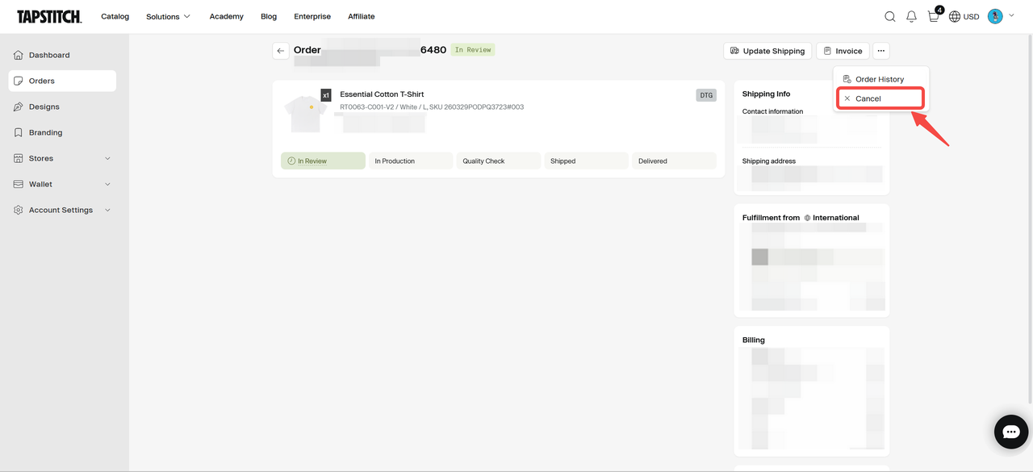Expand Stores in the sidebar
The width and height of the screenshot is (1033, 472).
pyautogui.click(x=62, y=158)
